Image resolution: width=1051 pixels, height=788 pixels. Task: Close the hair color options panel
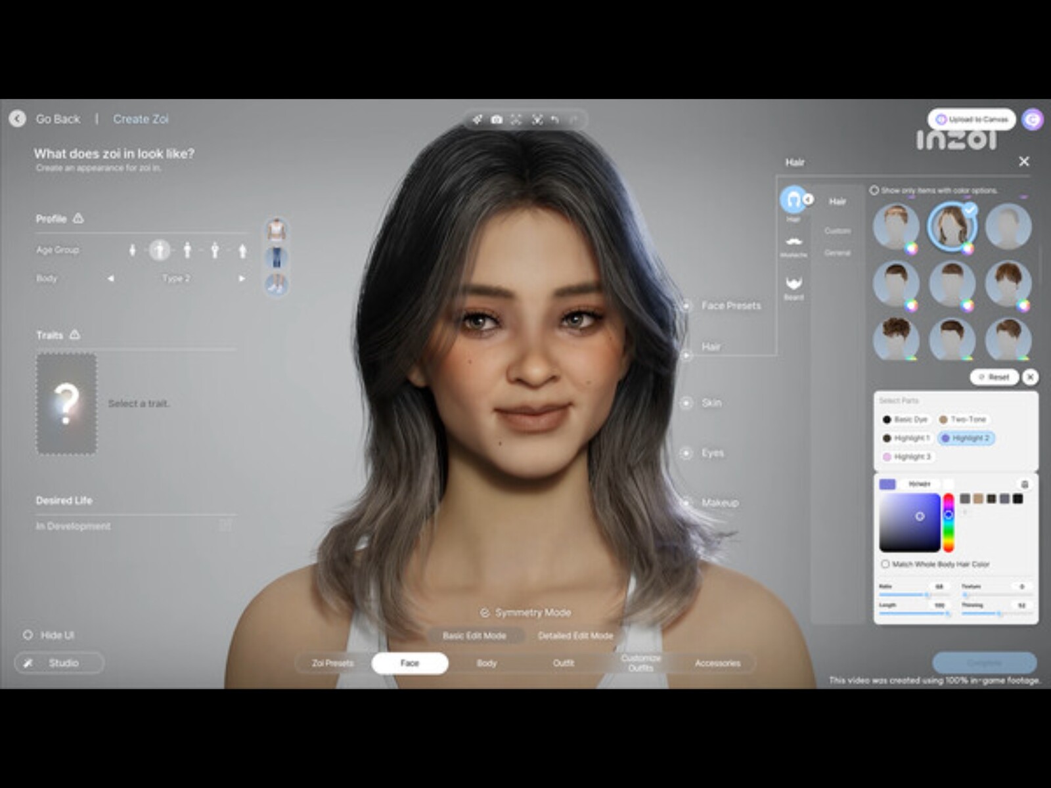pos(1030,377)
